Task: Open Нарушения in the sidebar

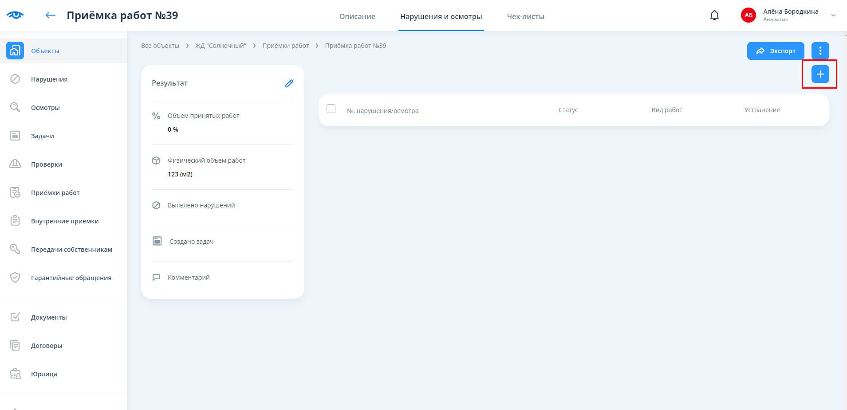Action: click(49, 79)
